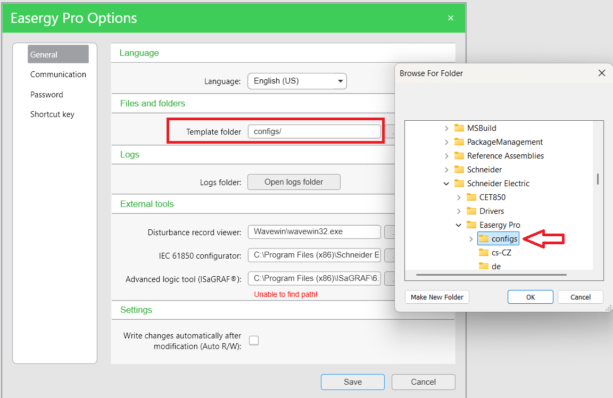The width and height of the screenshot is (613, 398).
Task: Expand the CET850 folder chevron
Action: click(x=459, y=197)
